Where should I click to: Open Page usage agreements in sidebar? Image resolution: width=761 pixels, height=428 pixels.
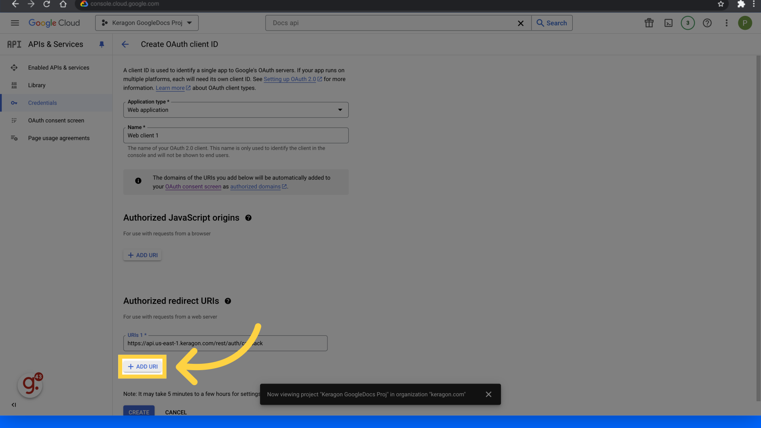(x=59, y=138)
